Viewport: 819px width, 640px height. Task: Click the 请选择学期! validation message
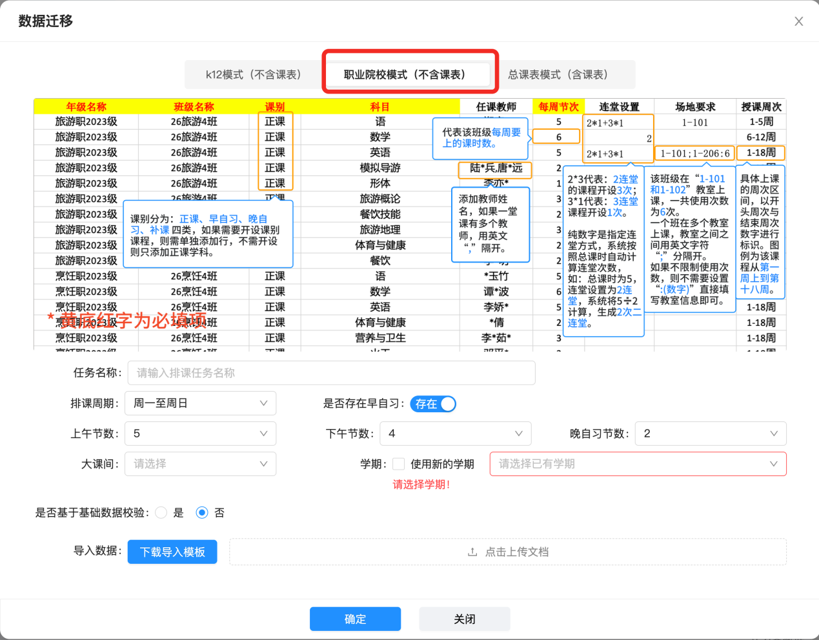tap(421, 485)
